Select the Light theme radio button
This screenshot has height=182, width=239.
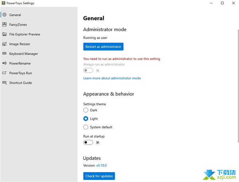click(x=86, y=118)
